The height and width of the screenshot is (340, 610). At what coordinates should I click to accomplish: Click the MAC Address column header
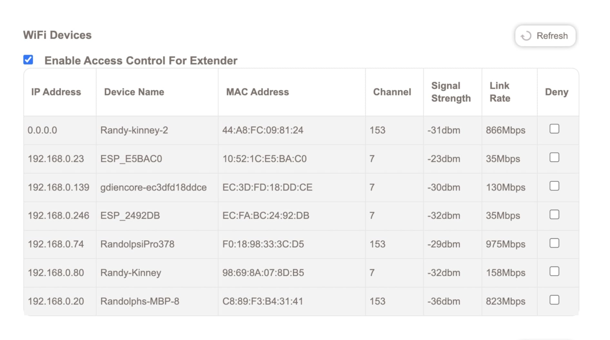257,92
